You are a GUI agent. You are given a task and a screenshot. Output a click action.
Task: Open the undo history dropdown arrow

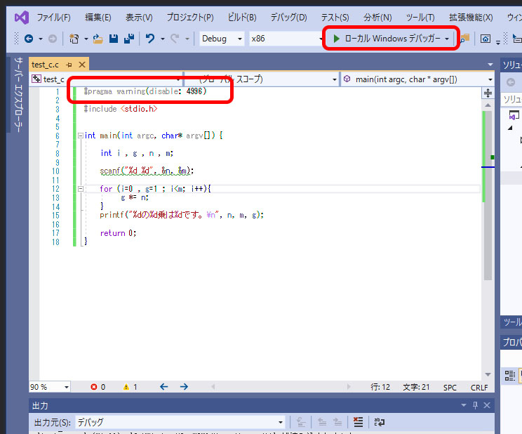tap(163, 39)
